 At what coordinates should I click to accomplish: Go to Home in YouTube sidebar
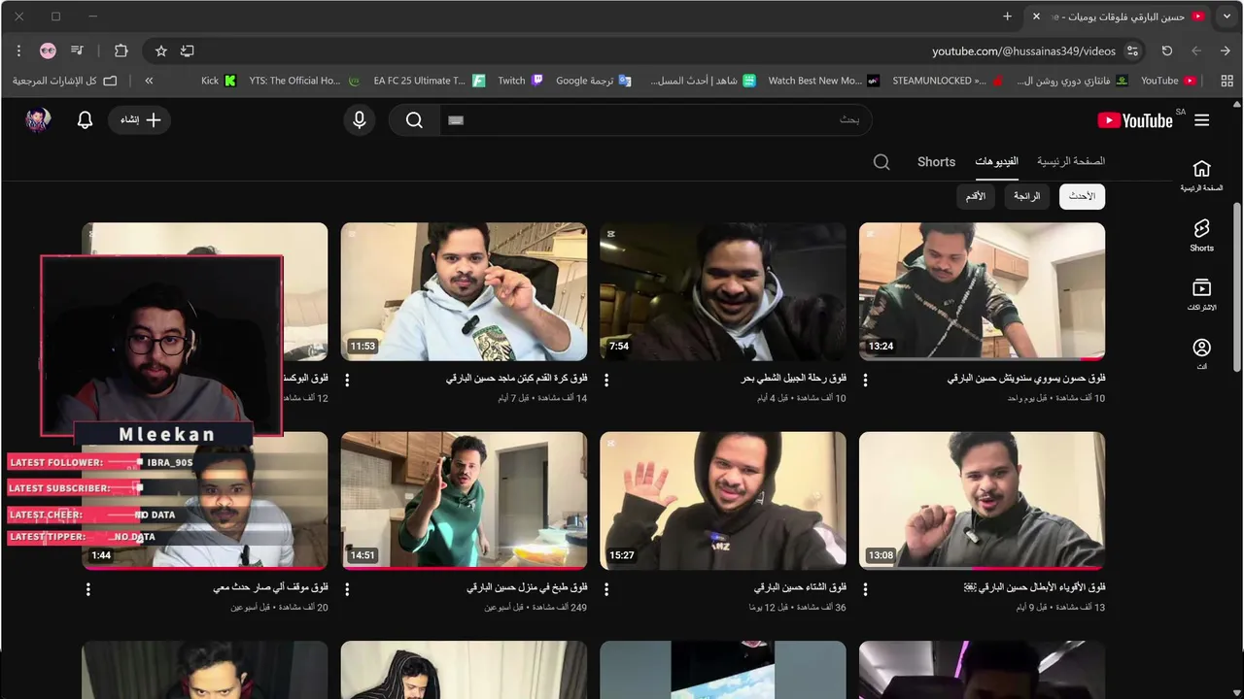(1202, 176)
